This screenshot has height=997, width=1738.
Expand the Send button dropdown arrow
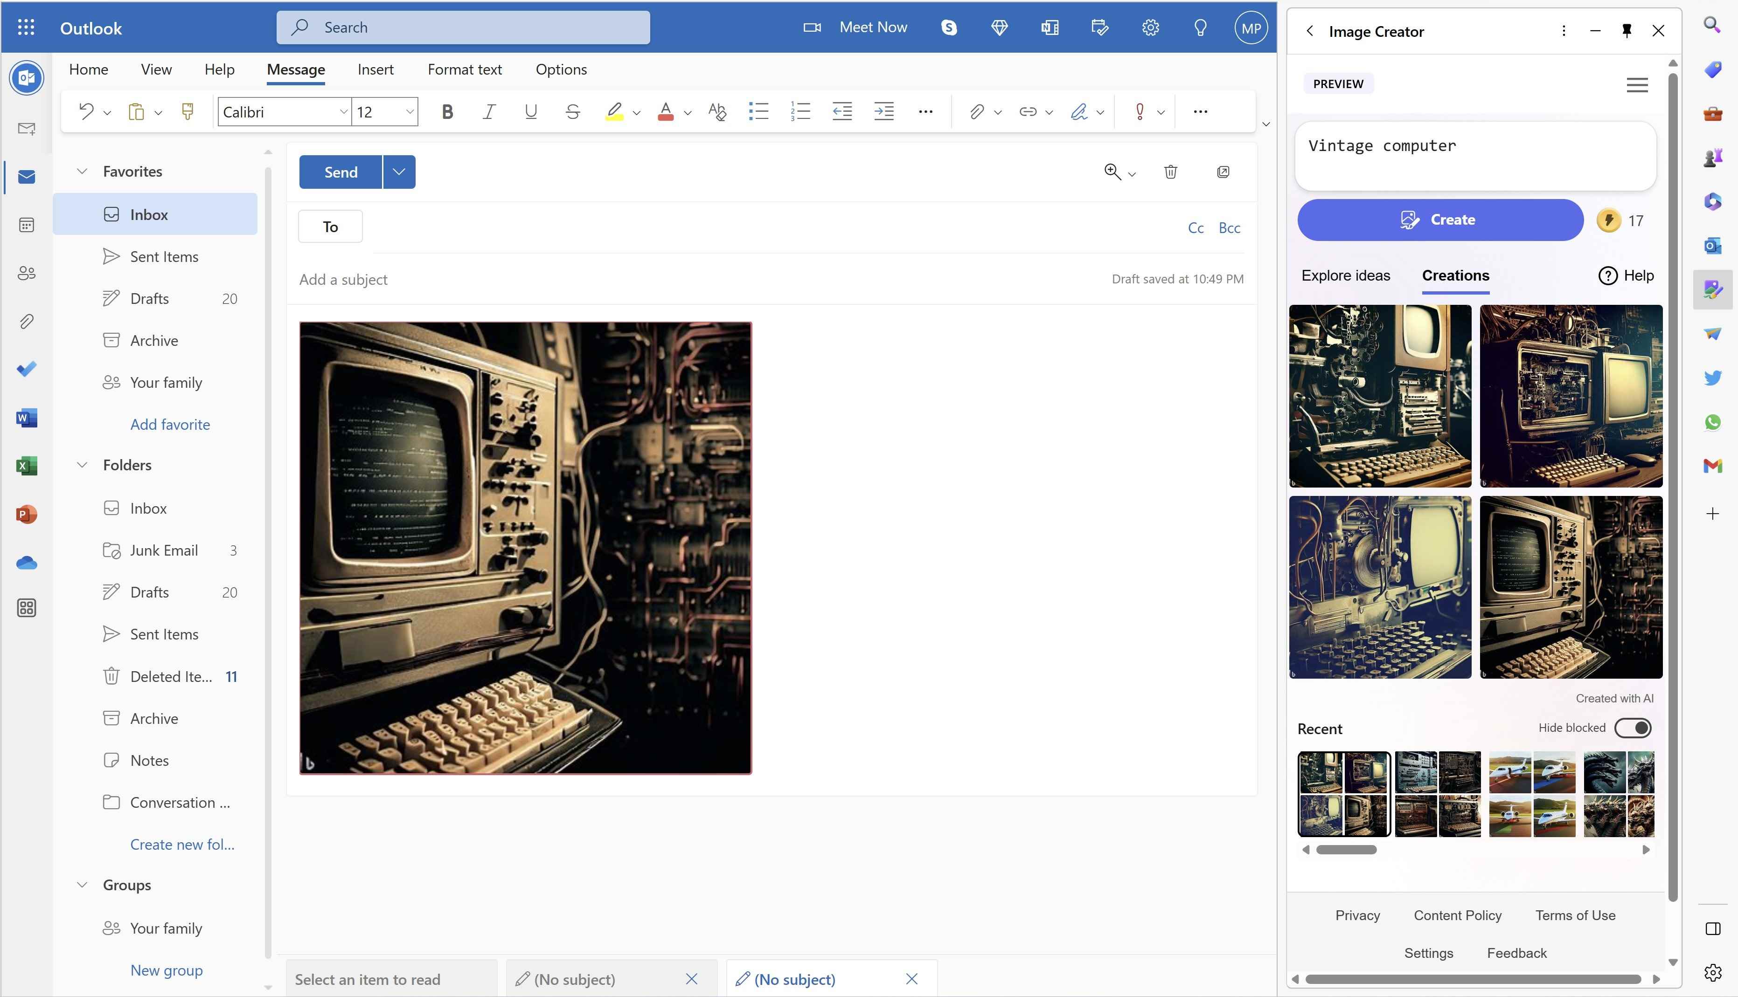399,172
